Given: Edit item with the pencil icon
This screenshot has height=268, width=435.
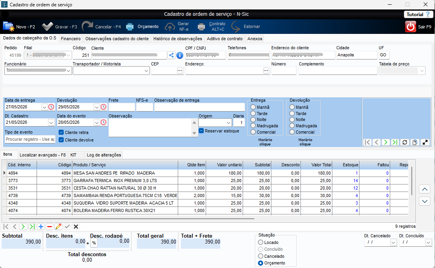Looking at the screenshot, I should [x=58, y=227].
